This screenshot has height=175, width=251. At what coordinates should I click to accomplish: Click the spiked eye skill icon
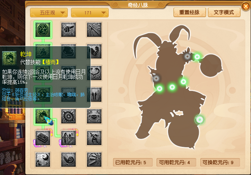[68, 116]
